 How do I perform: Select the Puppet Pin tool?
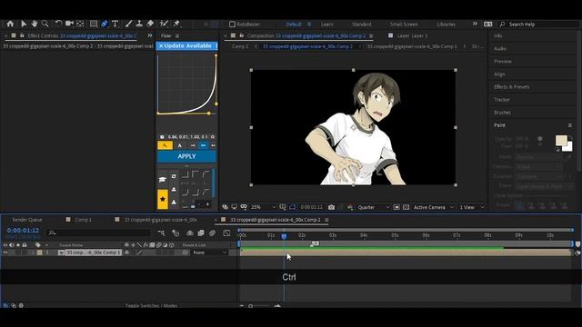(x=176, y=24)
